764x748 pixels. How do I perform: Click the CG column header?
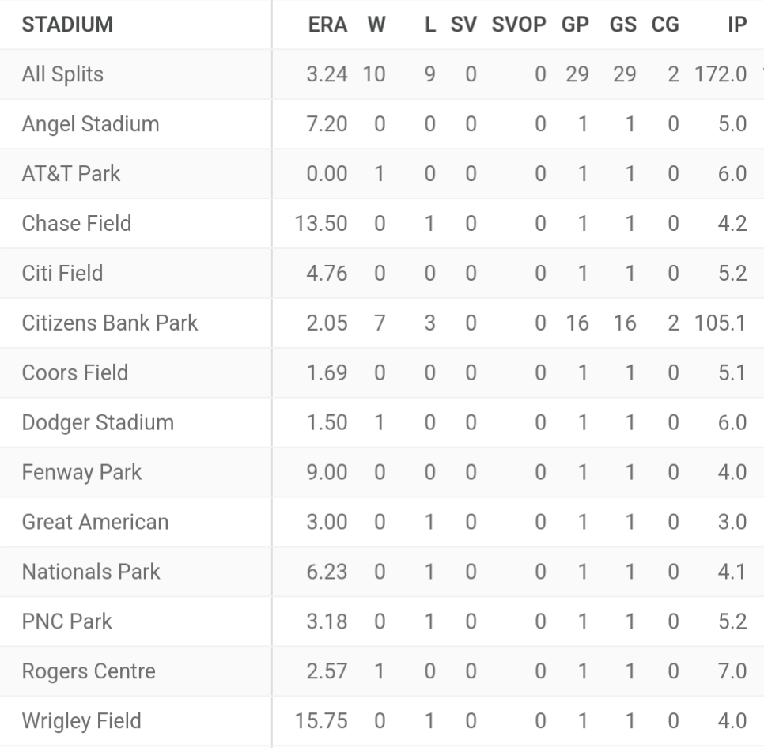tap(665, 25)
